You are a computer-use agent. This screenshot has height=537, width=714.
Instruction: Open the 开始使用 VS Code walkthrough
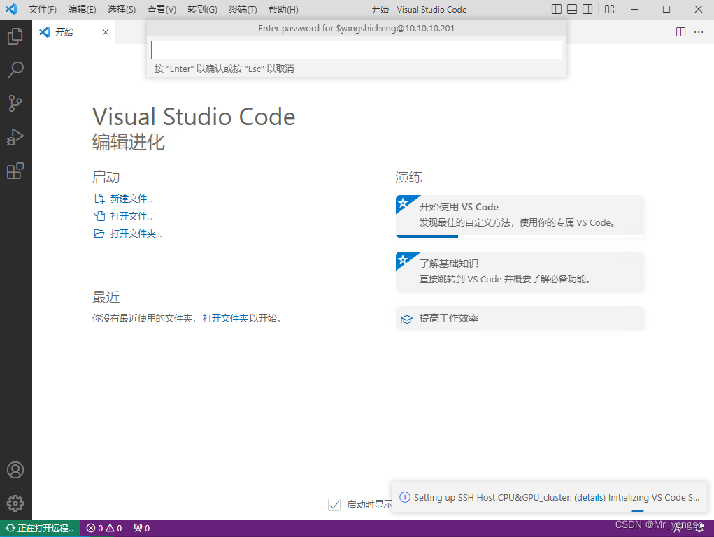(520, 216)
